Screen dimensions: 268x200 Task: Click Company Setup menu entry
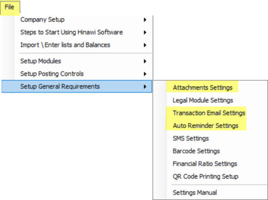tap(77, 20)
